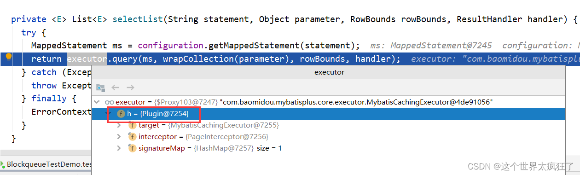The height and width of the screenshot is (175, 580).
Task: Click the back arrow in executor popup
Action: tap(116, 87)
